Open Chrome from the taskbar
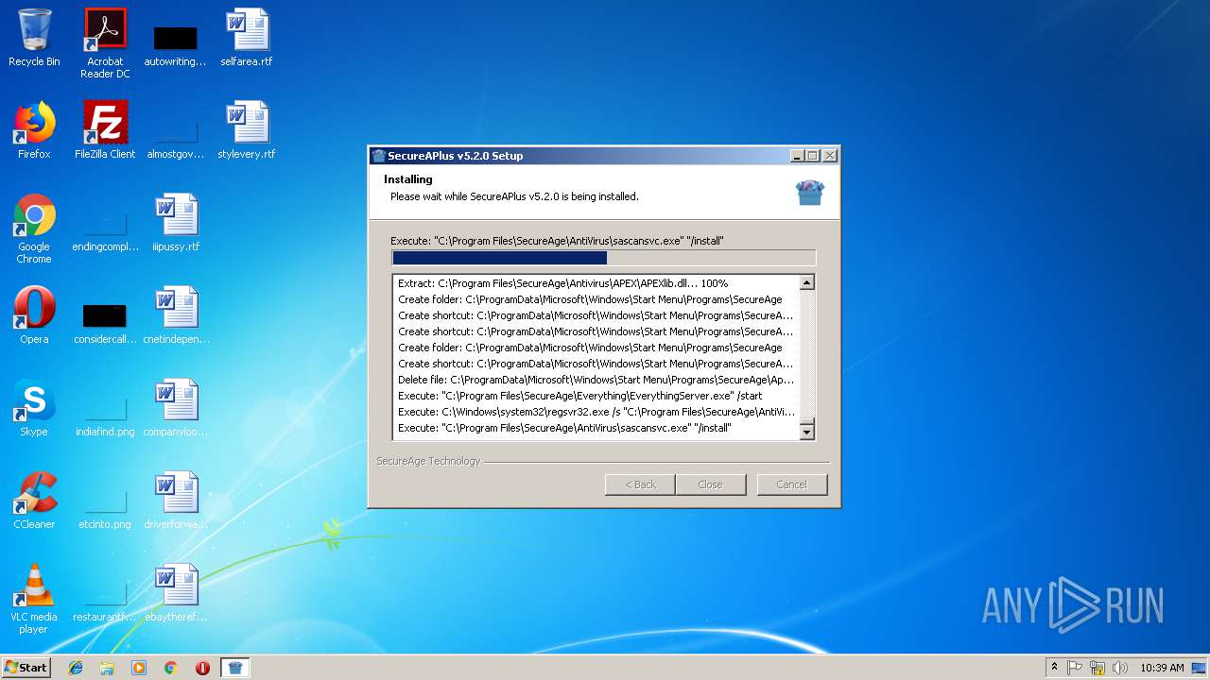Image resolution: width=1210 pixels, height=680 pixels. click(171, 668)
